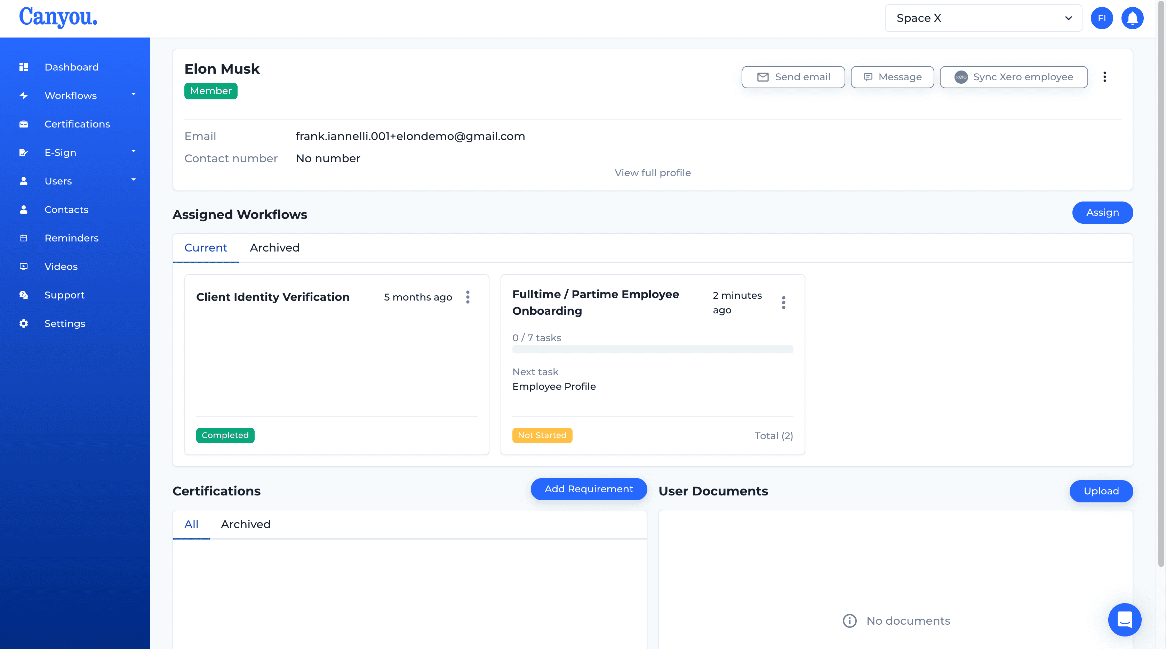This screenshot has width=1166, height=649.
Task: Click the Users person icon
Action: [24, 181]
